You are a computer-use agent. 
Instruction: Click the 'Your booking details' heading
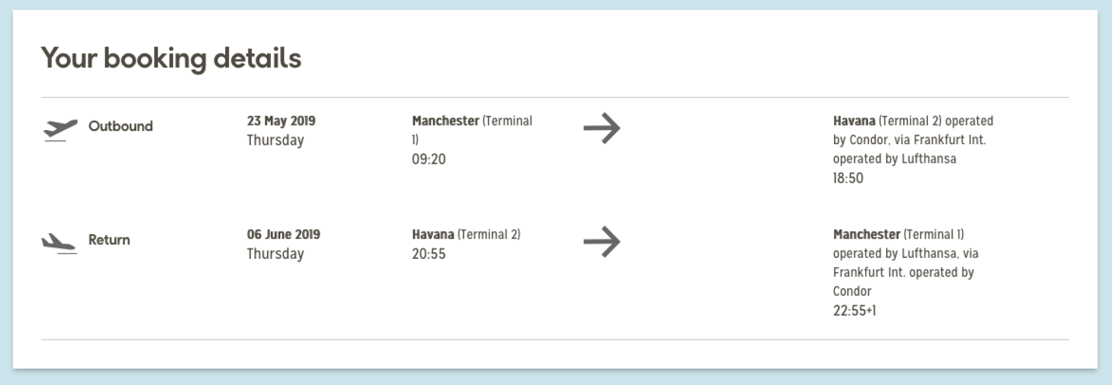[171, 58]
